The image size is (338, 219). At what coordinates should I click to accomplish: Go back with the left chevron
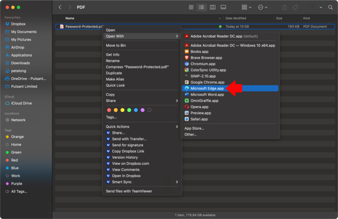point(60,7)
